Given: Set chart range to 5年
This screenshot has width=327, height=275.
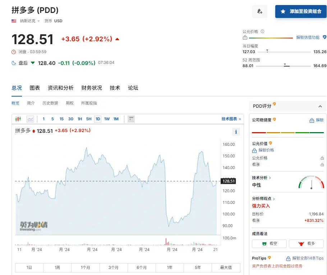Looking at the screenshot, I should pyautogui.click(x=198, y=267).
